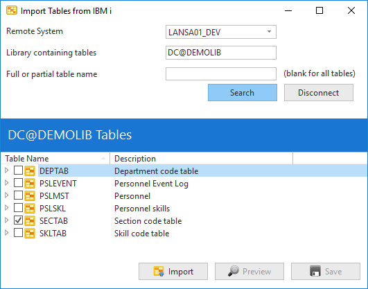Click the SECTAB table icon
Screen dimensions: 368x289
click(x=30, y=220)
